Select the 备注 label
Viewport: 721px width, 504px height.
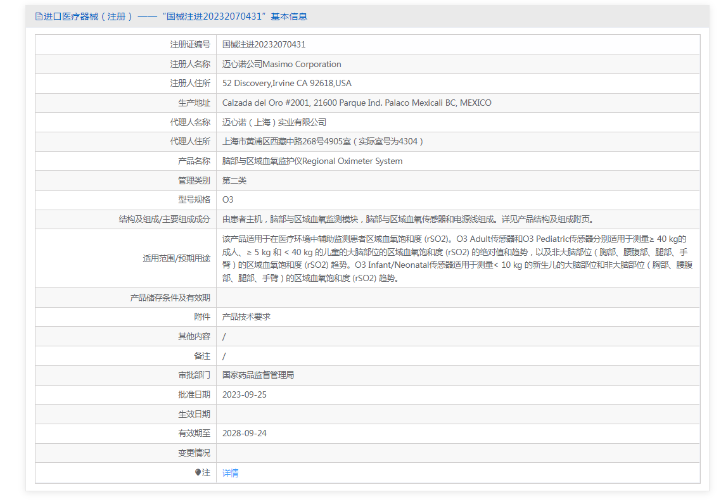point(202,356)
